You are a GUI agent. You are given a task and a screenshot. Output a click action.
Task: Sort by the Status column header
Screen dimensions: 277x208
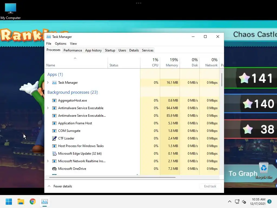tap(124, 63)
